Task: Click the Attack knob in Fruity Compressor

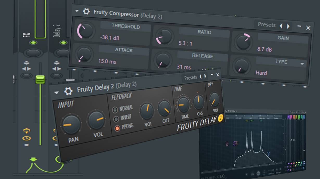Action: (84, 54)
